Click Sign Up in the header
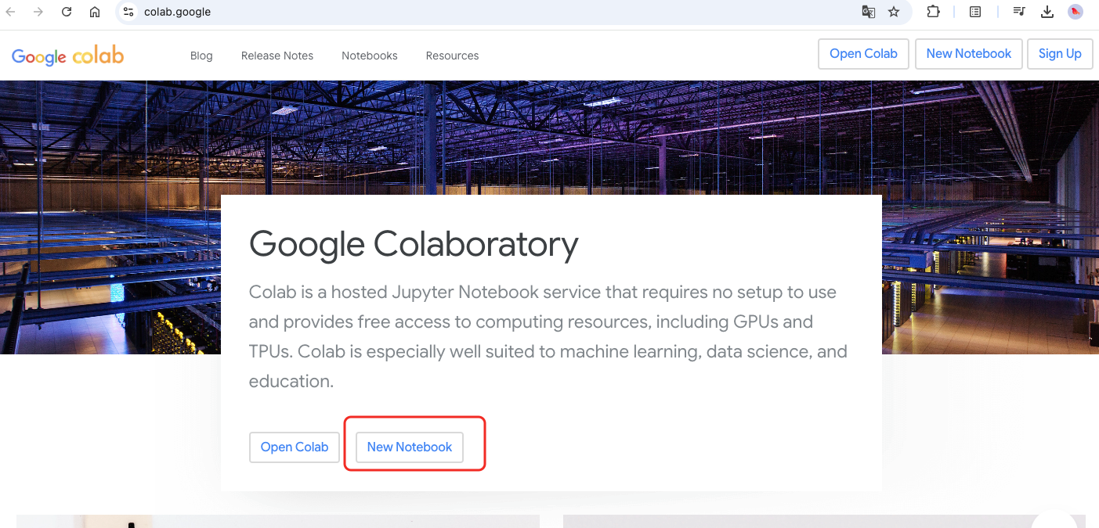 [x=1059, y=53]
